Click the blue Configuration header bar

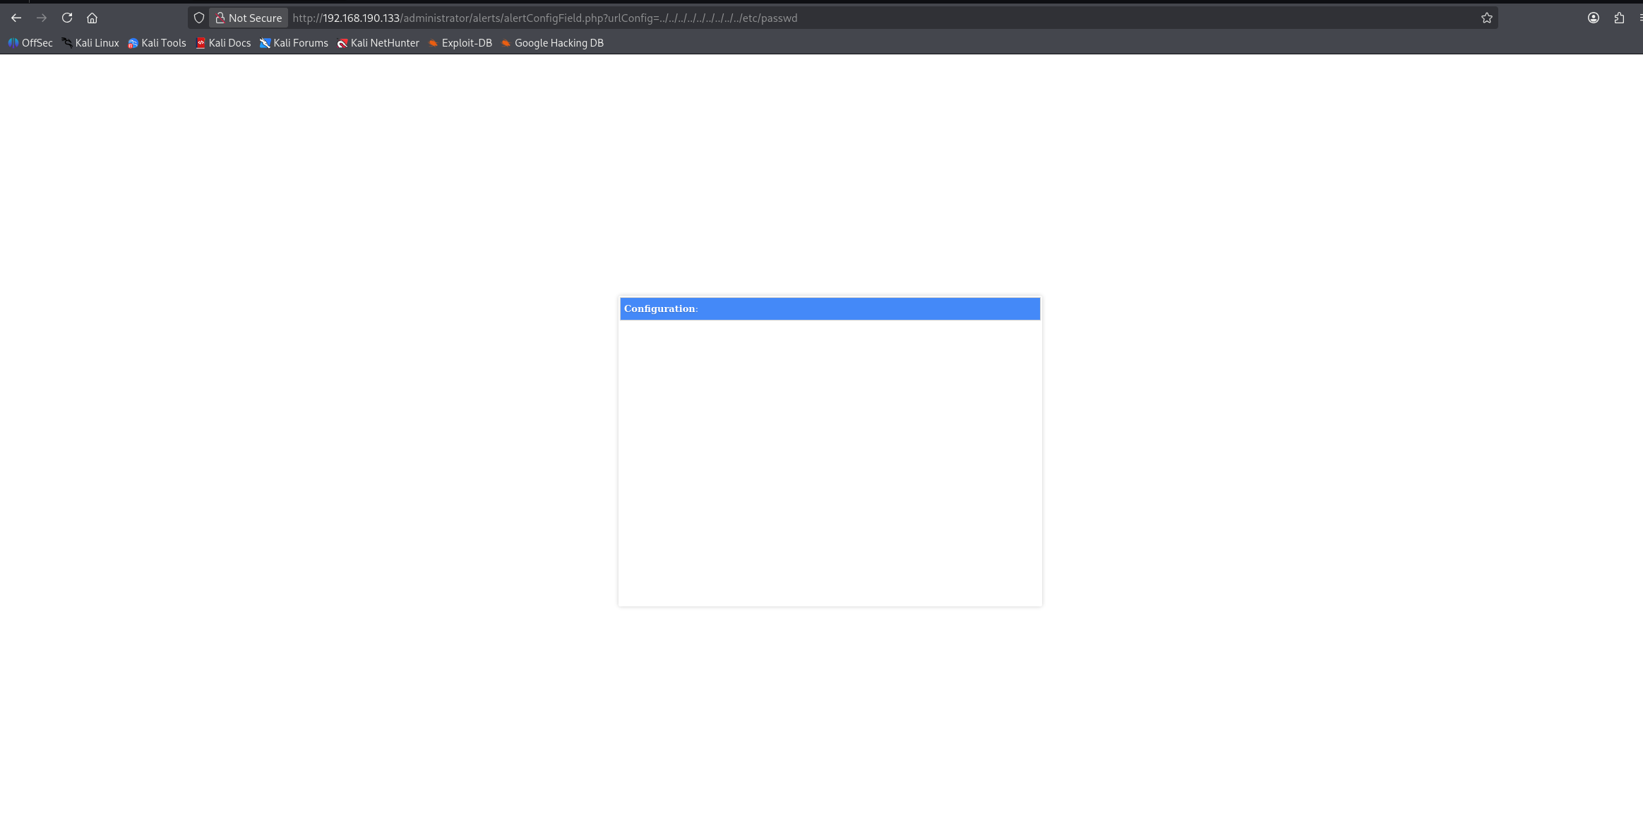[x=830, y=308]
